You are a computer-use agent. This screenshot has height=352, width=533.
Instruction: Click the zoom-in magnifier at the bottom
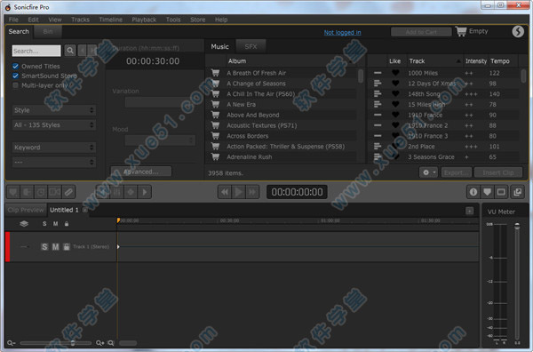click(99, 343)
